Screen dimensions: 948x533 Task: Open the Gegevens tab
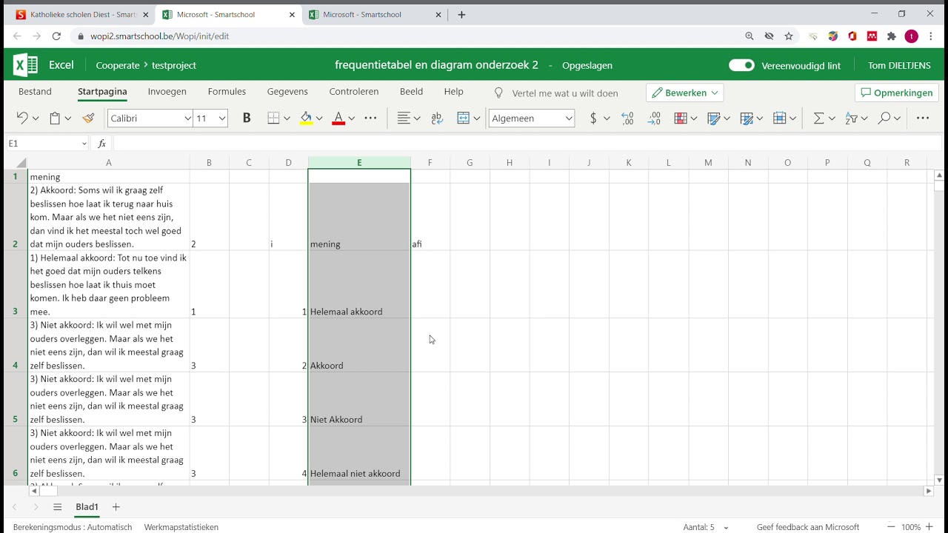287,92
